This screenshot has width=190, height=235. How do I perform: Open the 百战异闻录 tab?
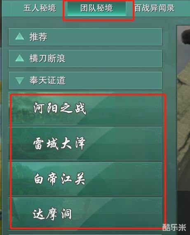coord(154,8)
